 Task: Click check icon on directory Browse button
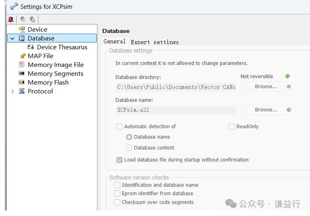point(289,87)
